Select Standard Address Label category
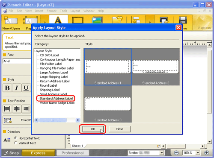The height and width of the screenshot is (158, 214). tap(56, 98)
